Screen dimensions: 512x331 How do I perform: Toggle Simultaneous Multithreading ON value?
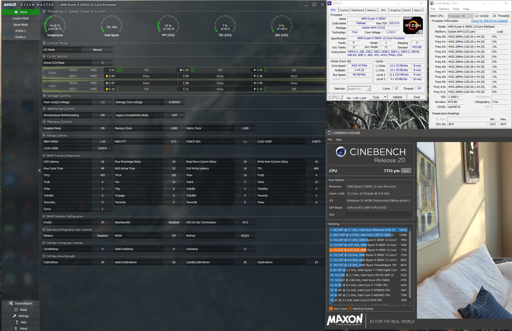click(102, 115)
